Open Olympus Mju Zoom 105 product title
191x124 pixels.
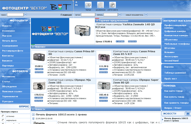point(69,81)
